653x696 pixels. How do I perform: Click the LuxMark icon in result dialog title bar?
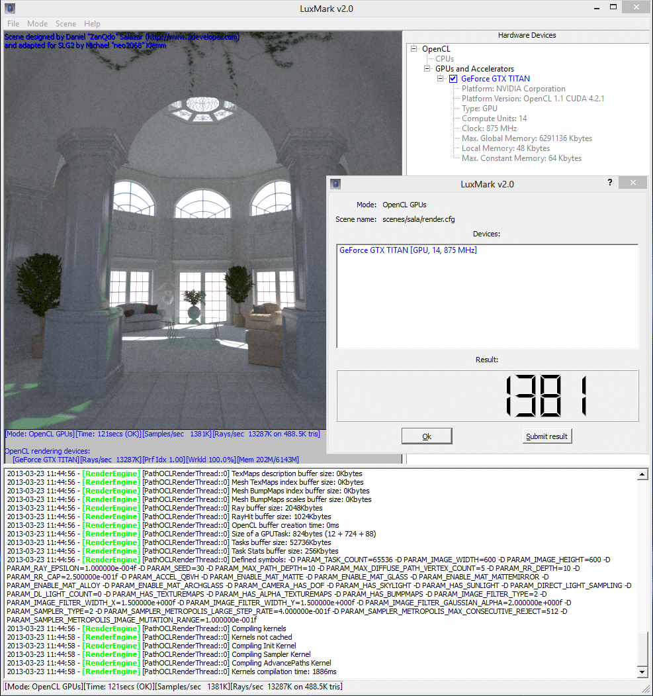coord(335,183)
